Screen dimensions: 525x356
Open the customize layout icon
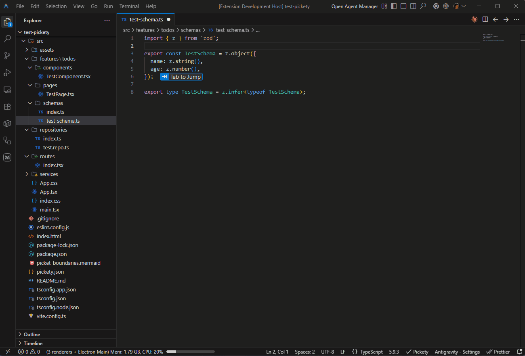[x=384, y=6]
